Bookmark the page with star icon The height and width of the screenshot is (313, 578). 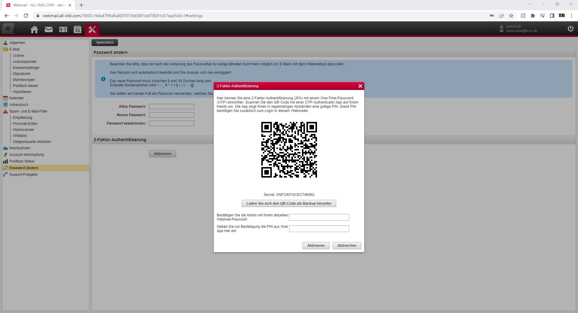tap(511, 16)
